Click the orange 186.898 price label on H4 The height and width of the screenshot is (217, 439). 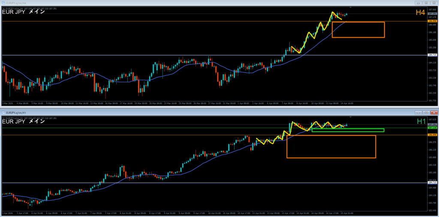point(432,21)
